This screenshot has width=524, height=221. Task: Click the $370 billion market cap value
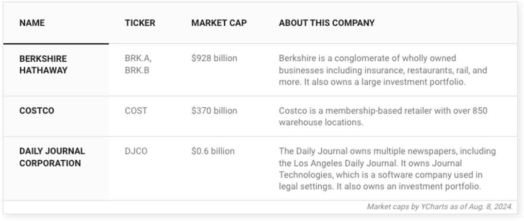point(214,111)
